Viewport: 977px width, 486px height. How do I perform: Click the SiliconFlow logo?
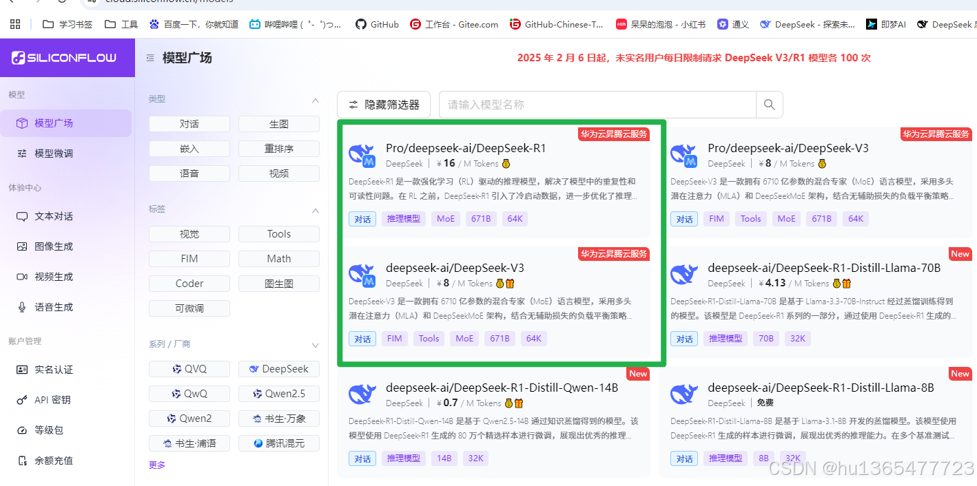(x=64, y=58)
